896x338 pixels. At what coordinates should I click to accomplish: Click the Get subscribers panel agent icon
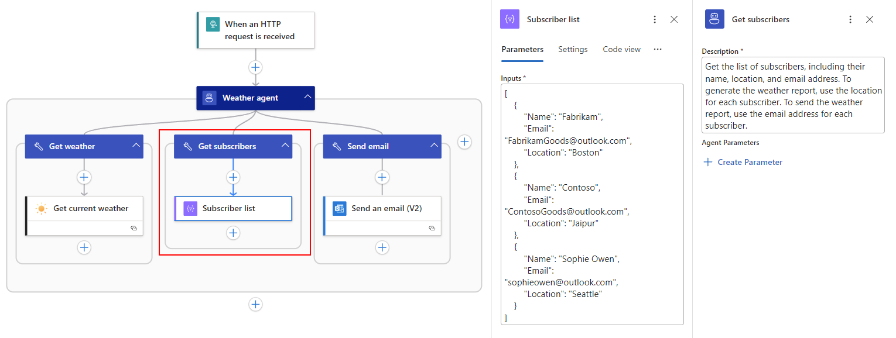click(714, 19)
